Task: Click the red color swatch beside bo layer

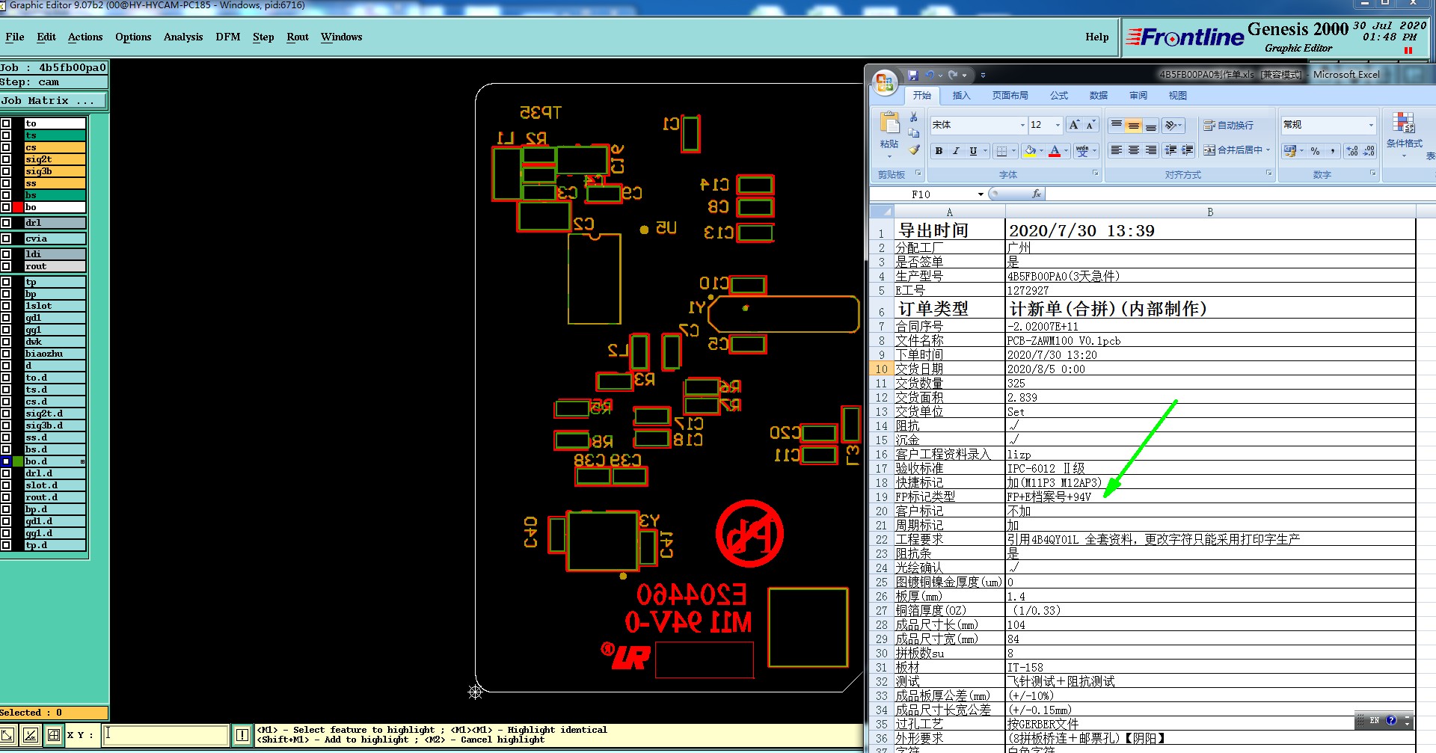Action: pos(18,207)
